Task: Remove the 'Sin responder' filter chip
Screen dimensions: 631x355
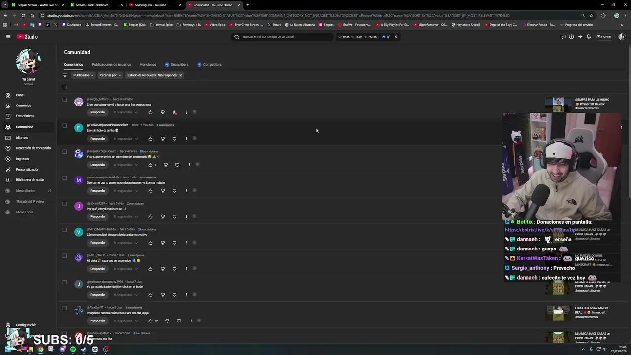Action: (181, 75)
